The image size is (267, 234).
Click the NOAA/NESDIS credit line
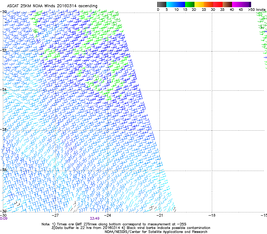tap(156, 232)
